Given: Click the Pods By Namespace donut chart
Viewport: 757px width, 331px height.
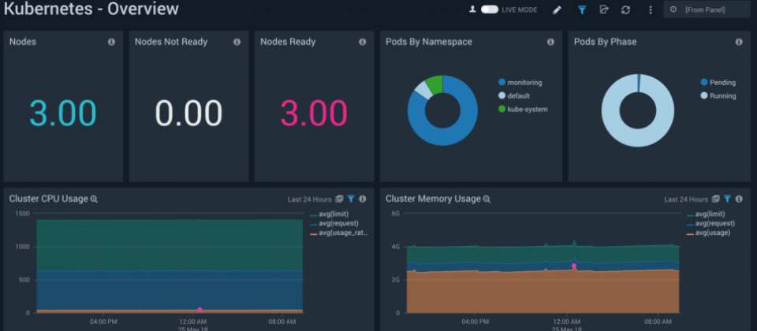Looking at the screenshot, I should tap(442, 110).
